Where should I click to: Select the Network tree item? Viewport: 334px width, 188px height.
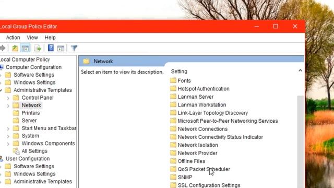pos(31,105)
